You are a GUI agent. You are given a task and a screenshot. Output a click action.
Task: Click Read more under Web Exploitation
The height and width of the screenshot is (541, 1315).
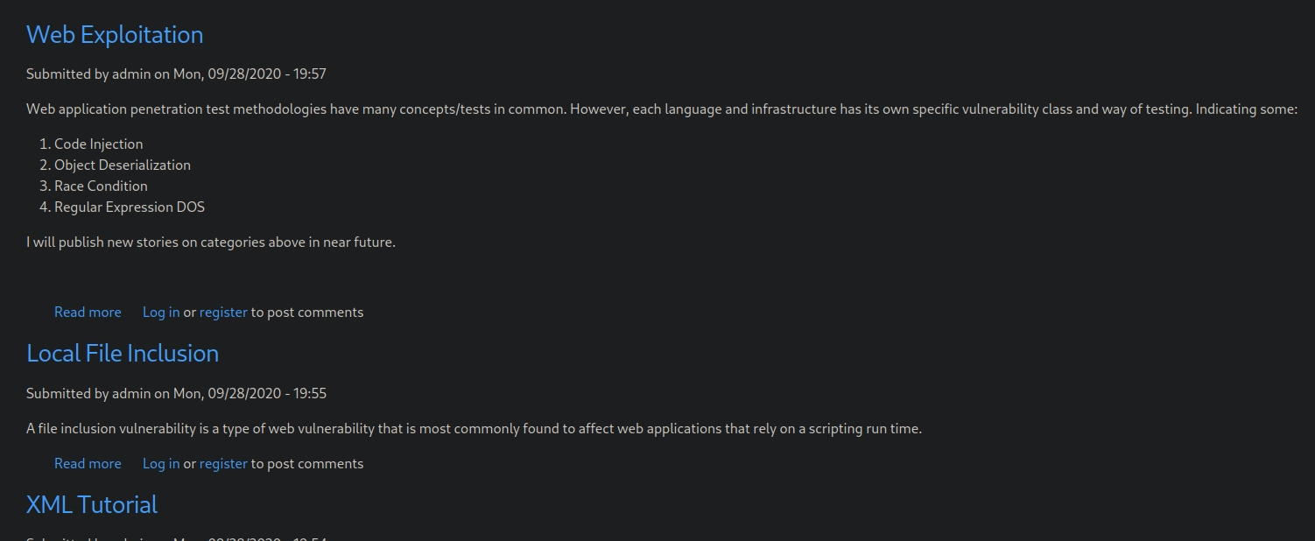pos(88,313)
